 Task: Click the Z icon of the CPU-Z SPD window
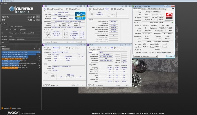[88, 45]
